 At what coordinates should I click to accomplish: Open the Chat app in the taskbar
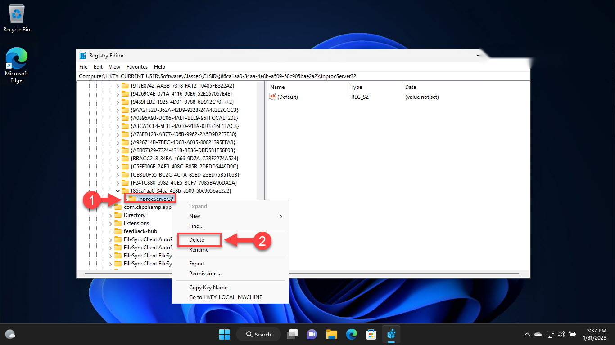point(312,334)
